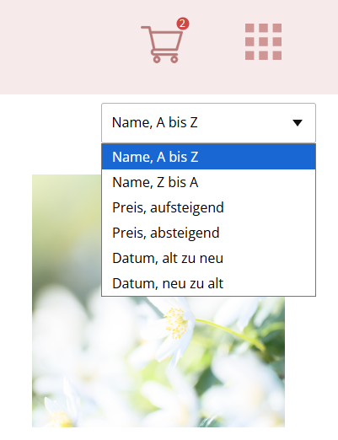The image size is (338, 440).
Task: Open the sort order combo box
Action: 208,123
